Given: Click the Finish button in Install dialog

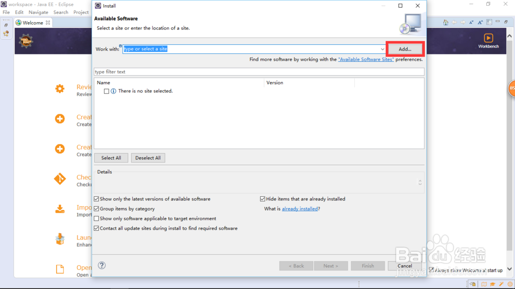Looking at the screenshot, I should tap(368, 266).
